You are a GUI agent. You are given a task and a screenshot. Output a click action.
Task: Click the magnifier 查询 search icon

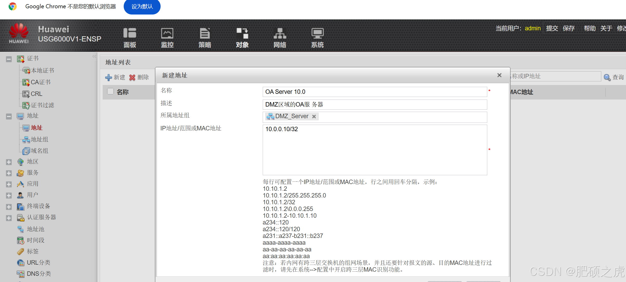coord(607,77)
